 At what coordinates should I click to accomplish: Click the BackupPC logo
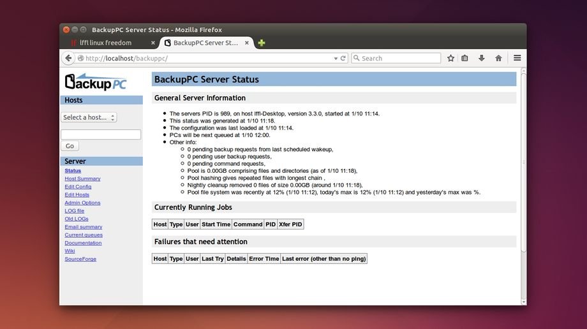(96, 82)
